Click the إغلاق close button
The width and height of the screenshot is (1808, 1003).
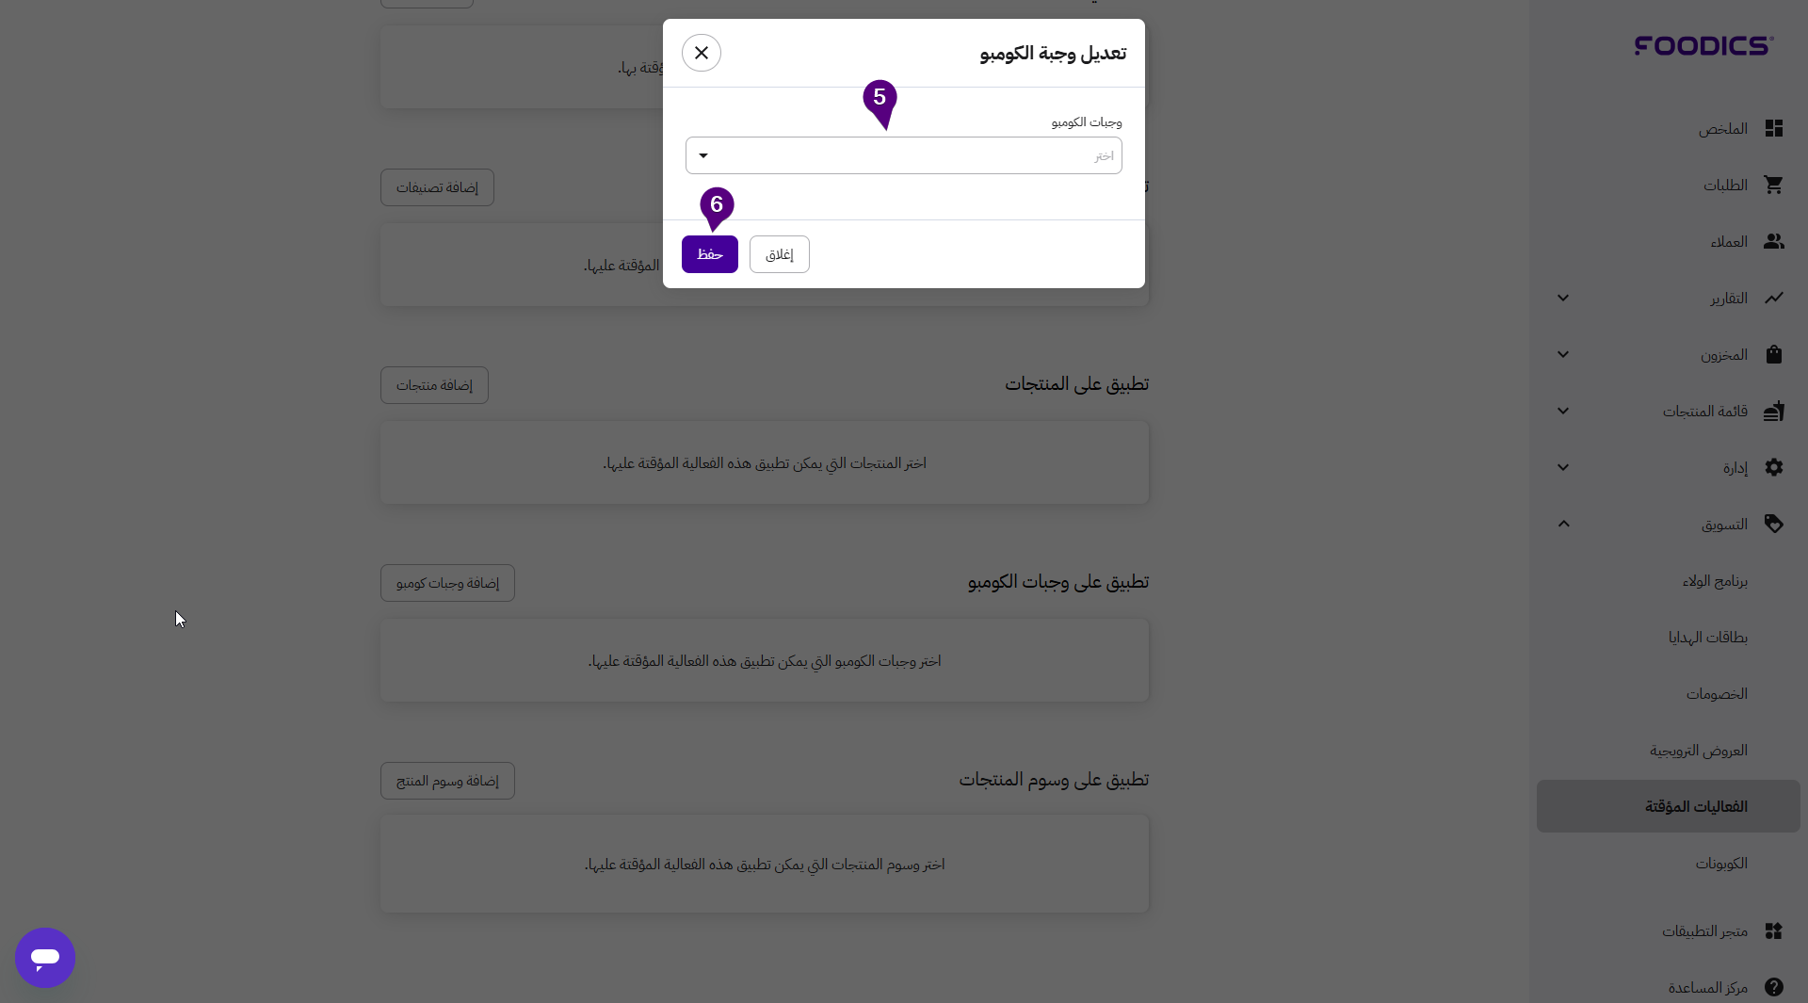click(x=779, y=254)
